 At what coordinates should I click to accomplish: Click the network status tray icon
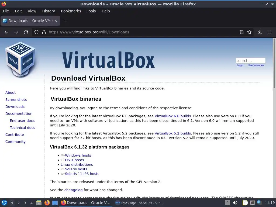coord(252,203)
